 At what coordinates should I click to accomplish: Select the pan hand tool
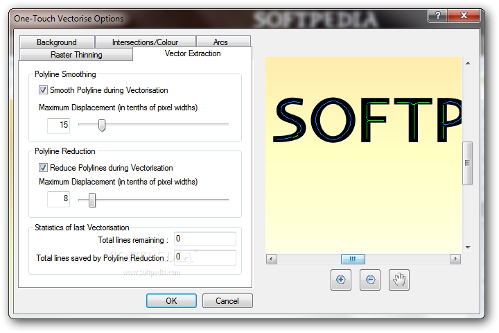pos(399,280)
